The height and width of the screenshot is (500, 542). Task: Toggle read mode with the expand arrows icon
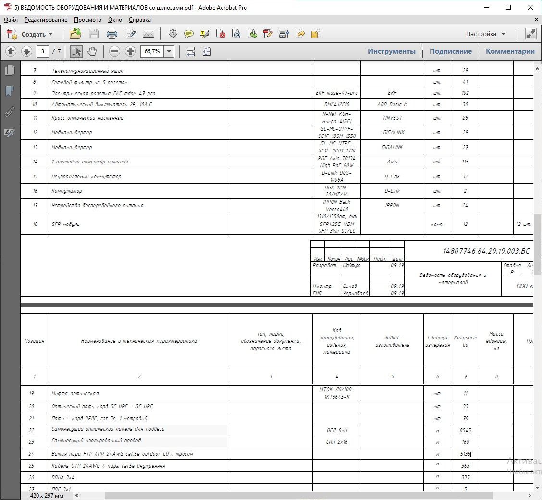[x=530, y=34]
